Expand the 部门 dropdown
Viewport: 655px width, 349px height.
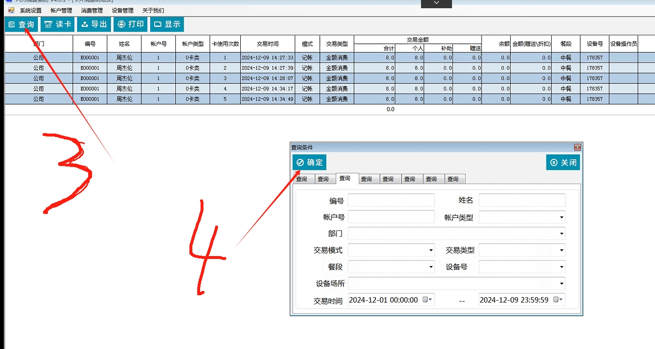pos(561,234)
